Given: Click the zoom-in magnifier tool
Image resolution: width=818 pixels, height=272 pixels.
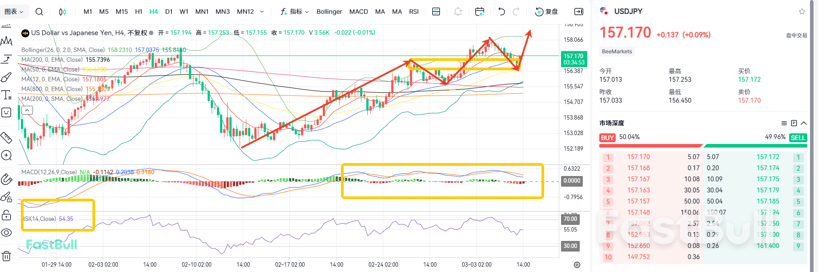Looking at the screenshot, I should pyautogui.click(x=6, y=155).
